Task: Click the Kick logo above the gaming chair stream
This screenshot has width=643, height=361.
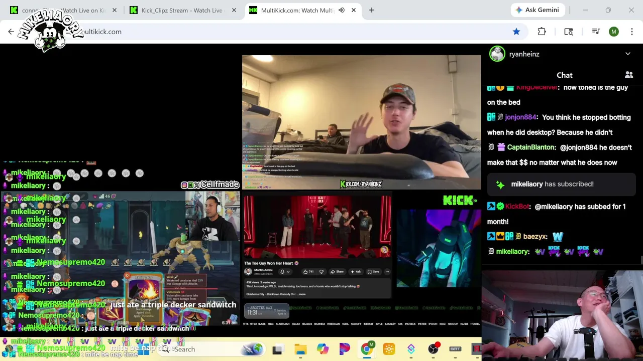Action: click(x=459, y=201)
